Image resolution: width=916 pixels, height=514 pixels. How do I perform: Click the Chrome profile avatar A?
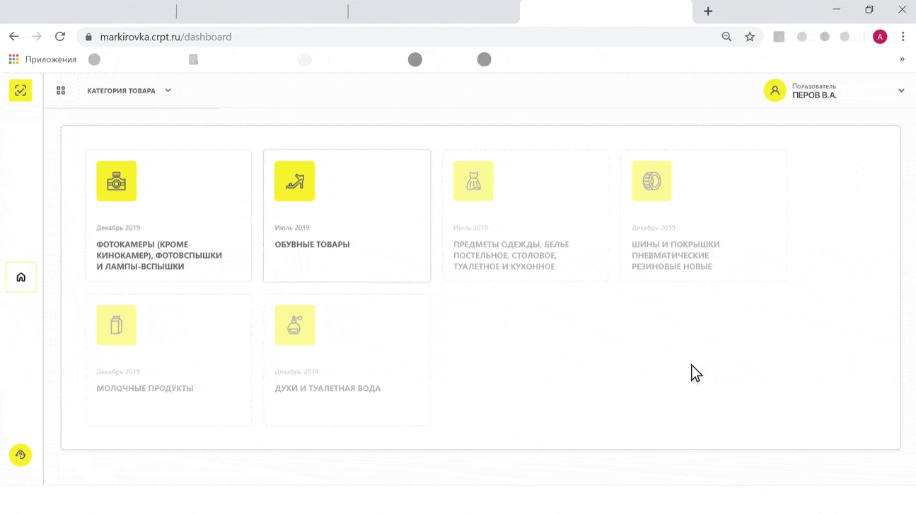click(880, 37)
